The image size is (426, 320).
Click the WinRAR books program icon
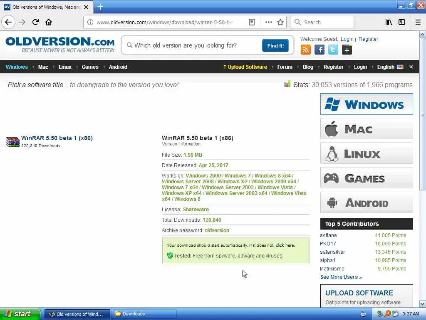13,142
